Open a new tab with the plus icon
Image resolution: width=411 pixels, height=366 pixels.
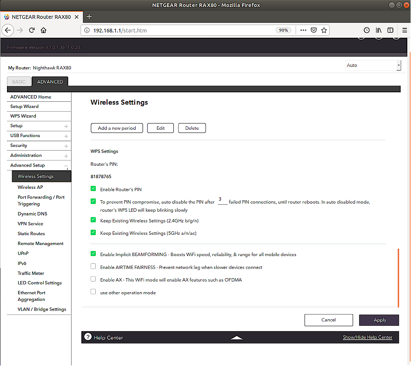coord(89,17)
